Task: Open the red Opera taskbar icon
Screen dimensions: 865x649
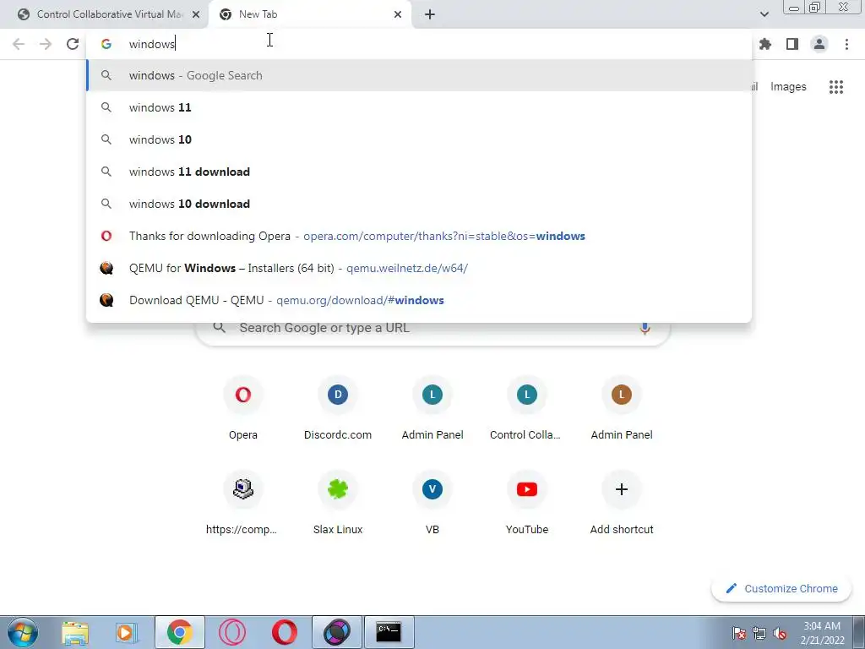Action: pos(284,632)
